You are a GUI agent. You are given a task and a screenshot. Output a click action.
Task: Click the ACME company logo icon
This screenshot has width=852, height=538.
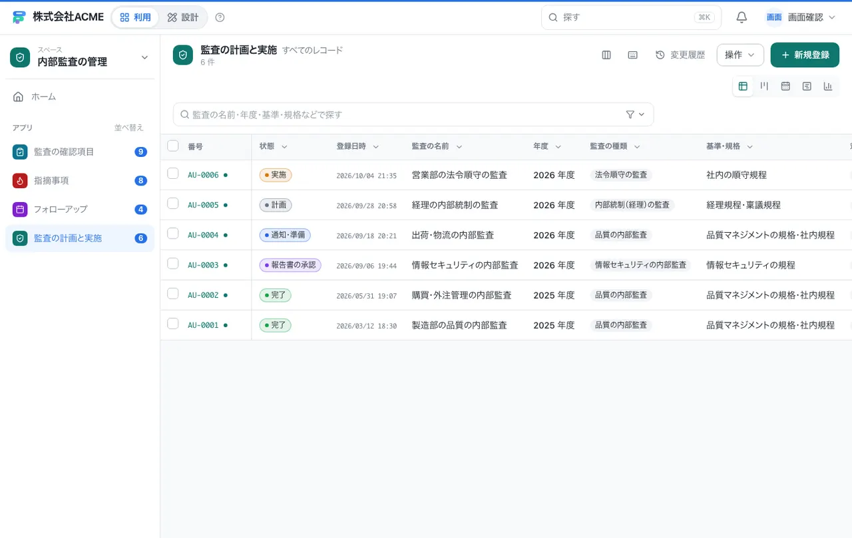click(19, 17)
